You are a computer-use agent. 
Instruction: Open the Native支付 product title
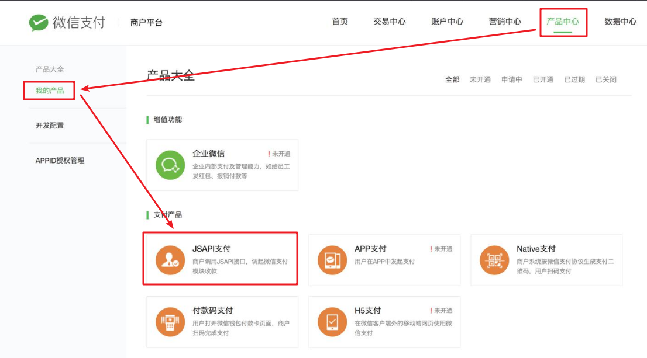(x=536, y=249)
